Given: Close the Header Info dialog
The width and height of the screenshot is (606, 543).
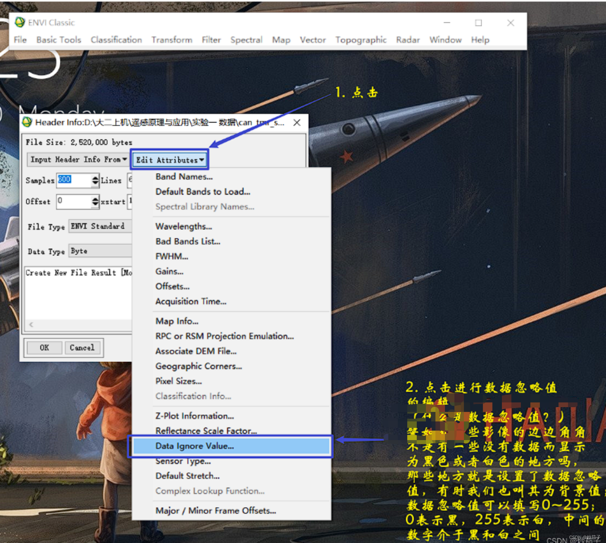Looking at the screenshot, I should point(297,123).
